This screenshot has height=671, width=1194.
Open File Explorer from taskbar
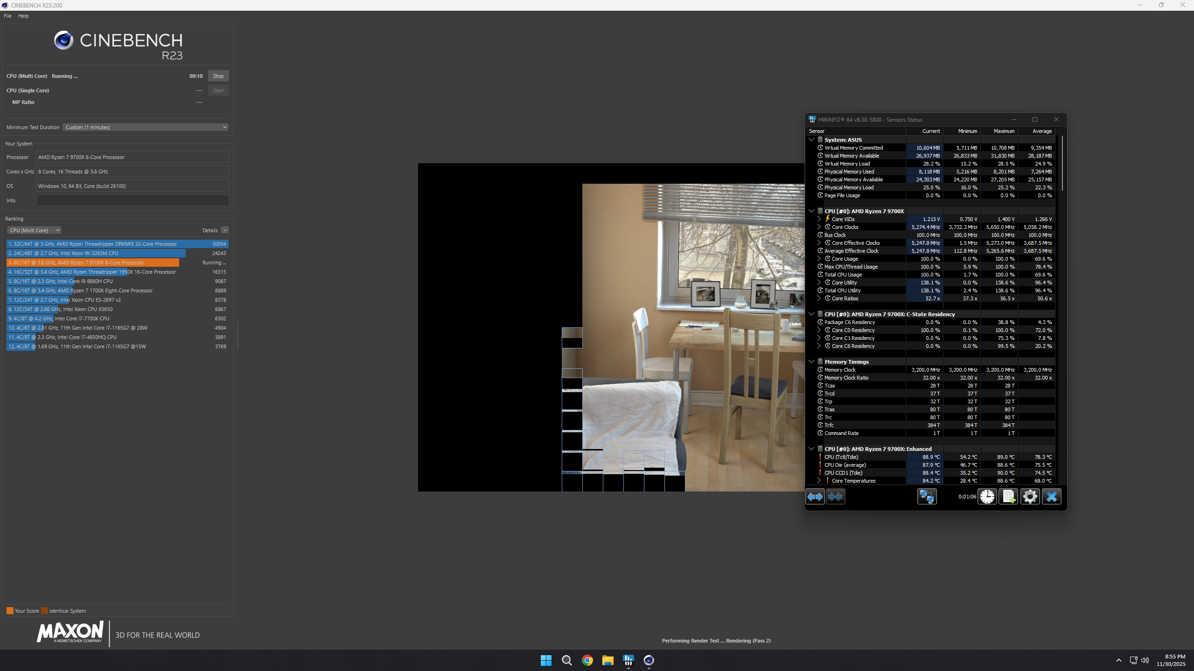pyautogui.click(x=607, y=660)
